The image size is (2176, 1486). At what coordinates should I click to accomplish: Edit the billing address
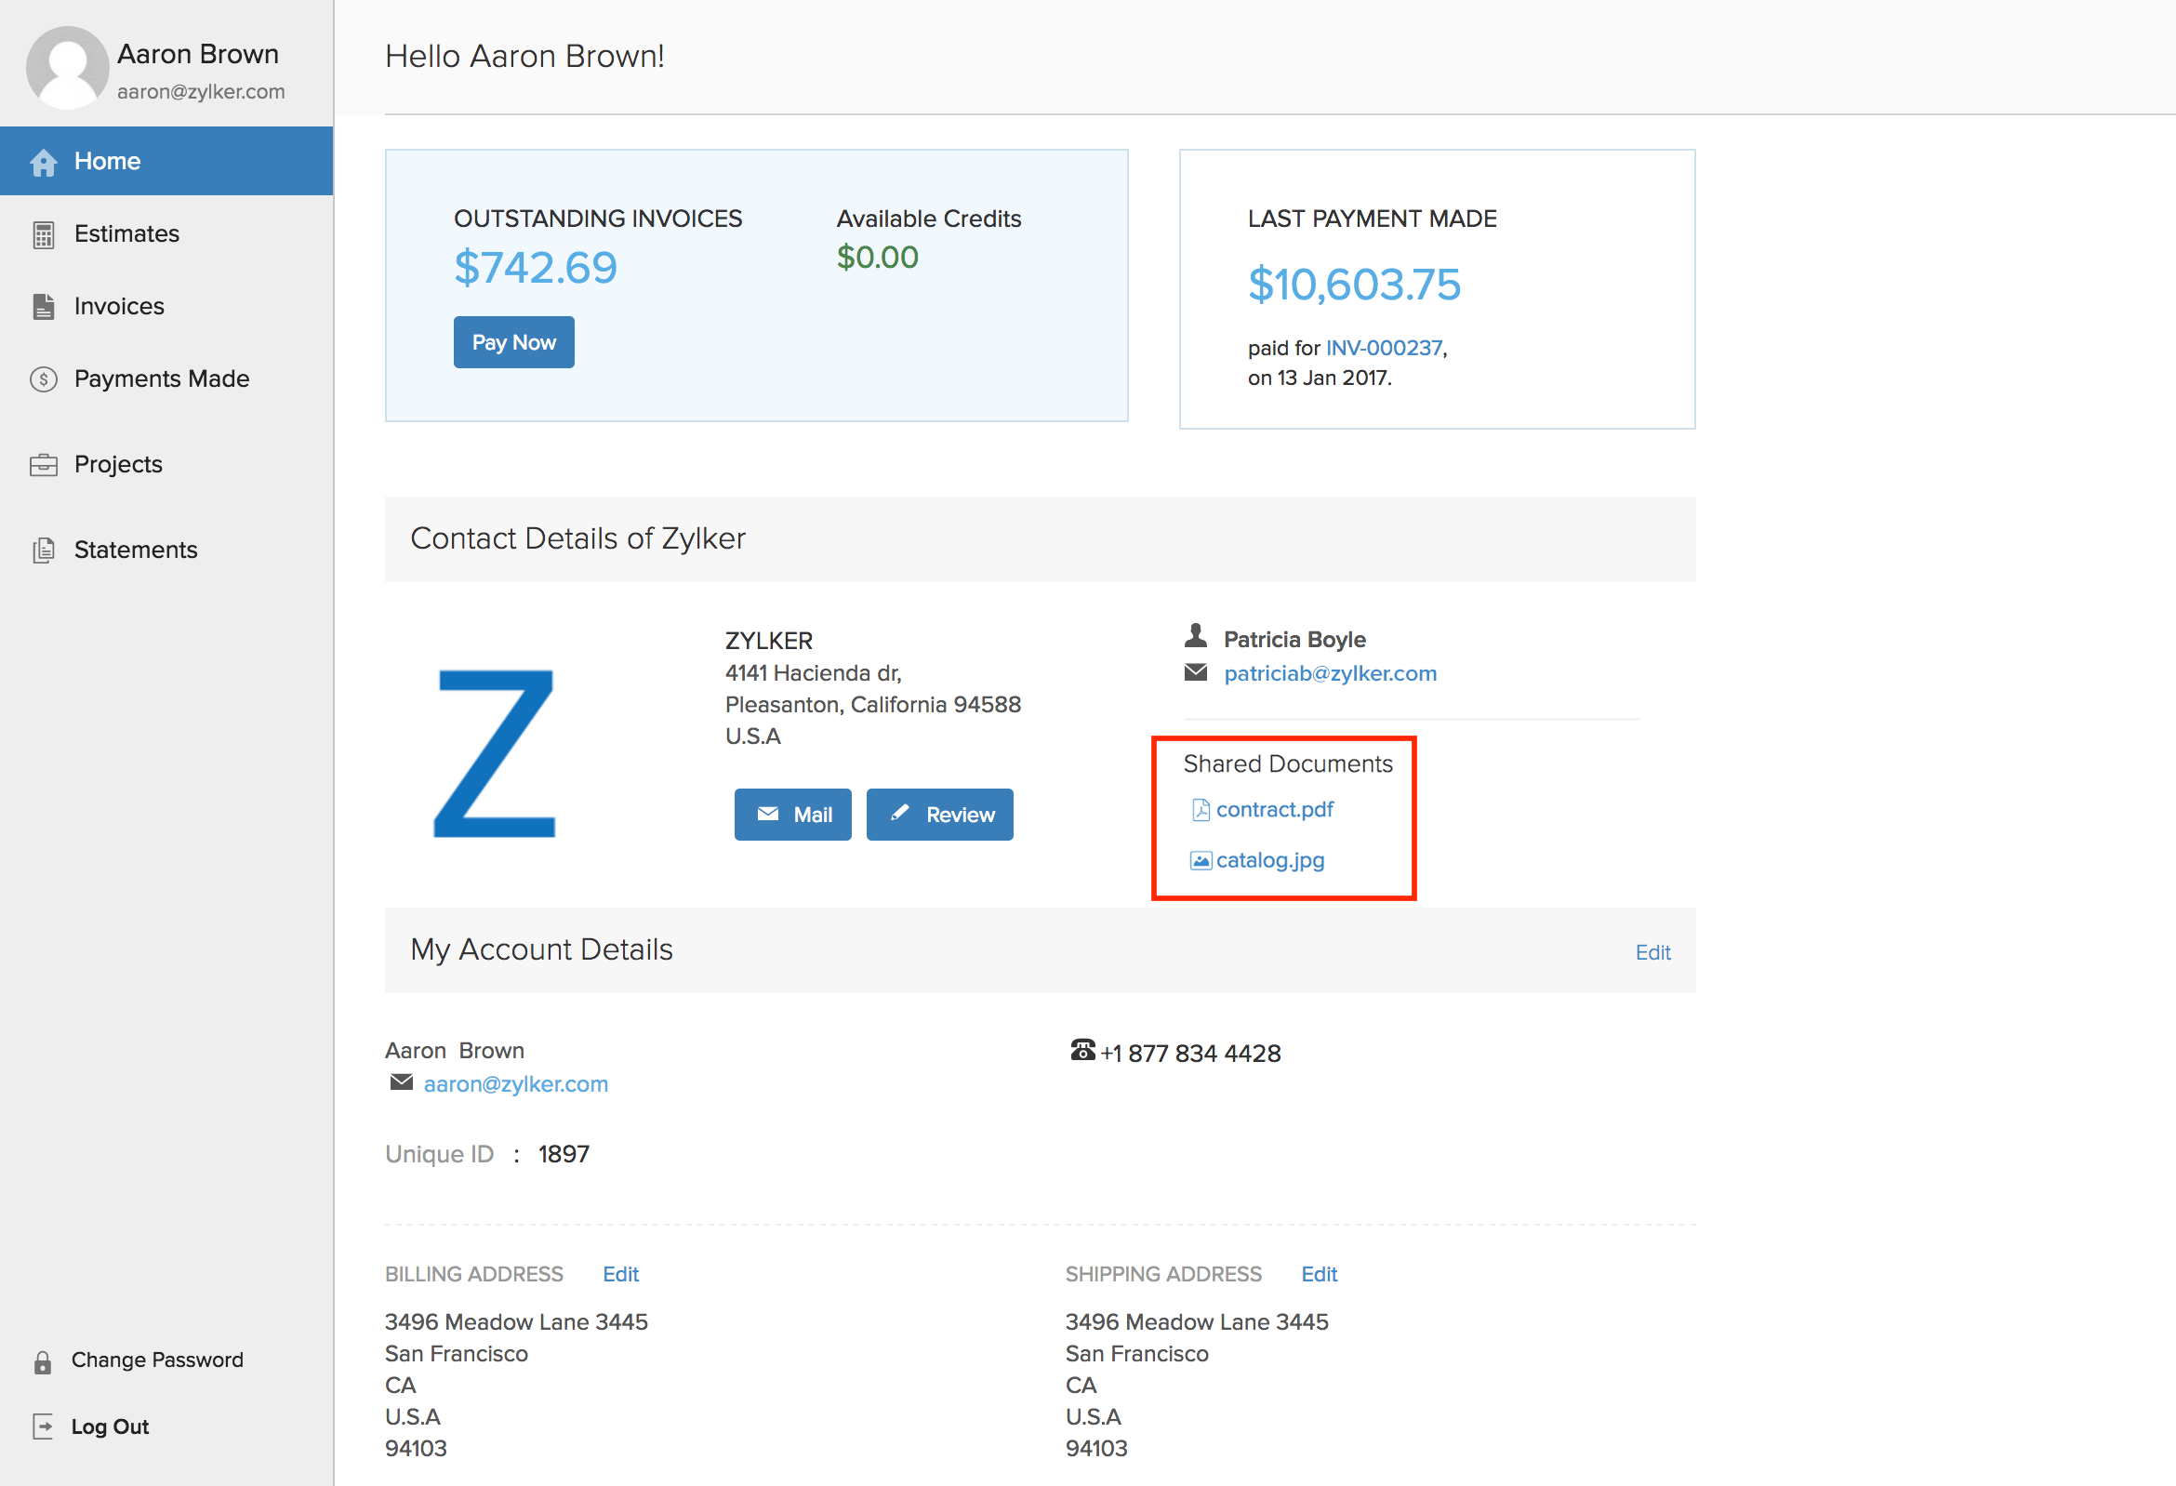[620, 1274]
